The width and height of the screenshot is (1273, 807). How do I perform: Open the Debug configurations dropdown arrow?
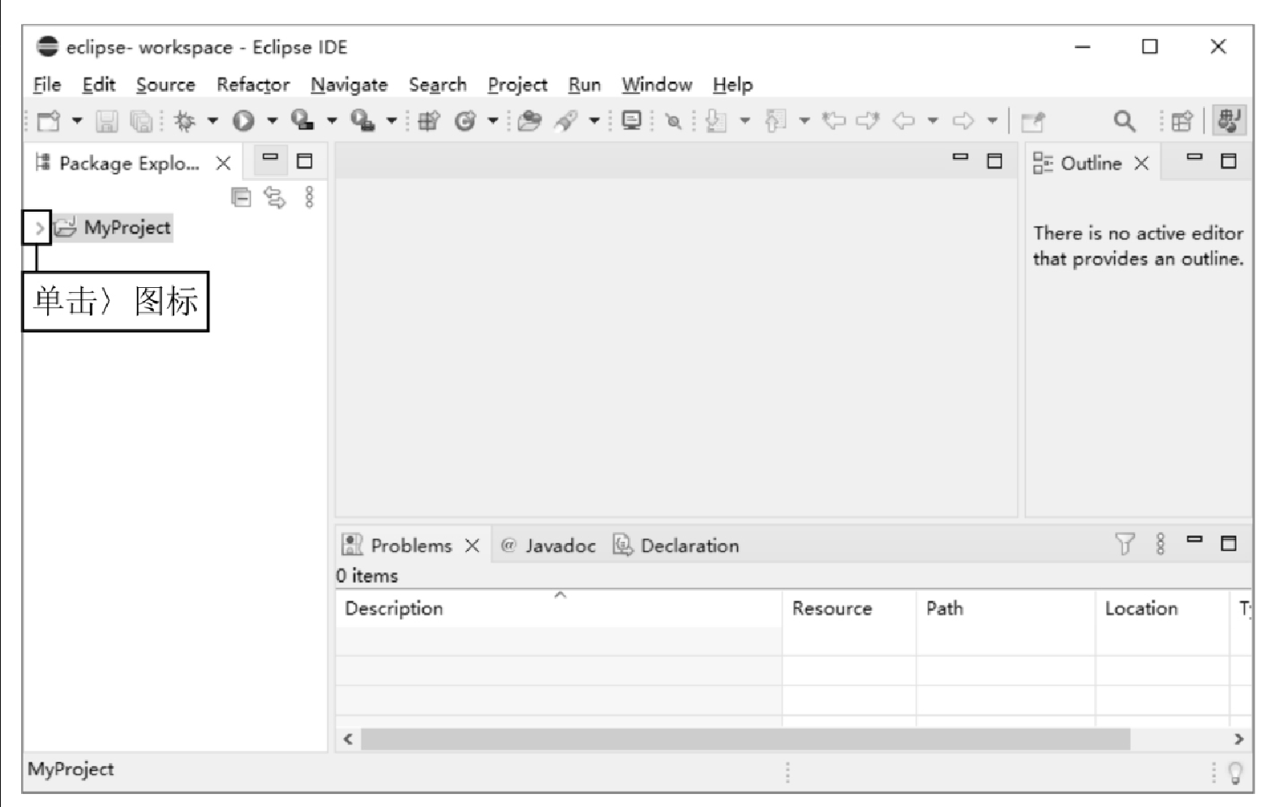point(212,121)
